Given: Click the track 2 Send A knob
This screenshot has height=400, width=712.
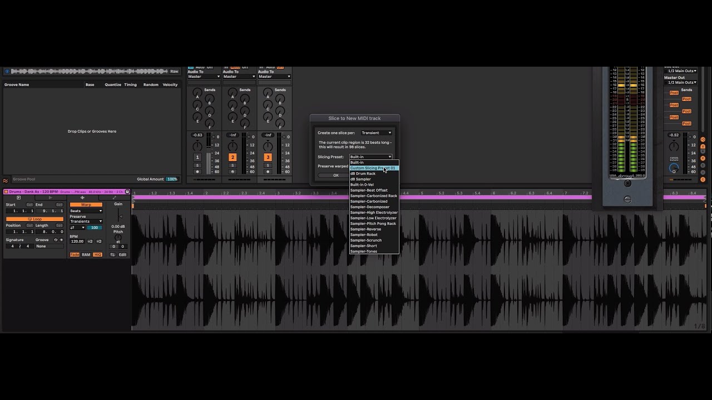Looking at the screenshot, I should pyautogui.click(x=233, y=93).
